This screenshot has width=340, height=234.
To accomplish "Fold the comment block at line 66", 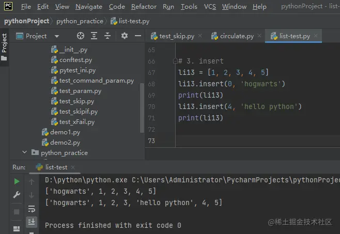I will point(175,61).
